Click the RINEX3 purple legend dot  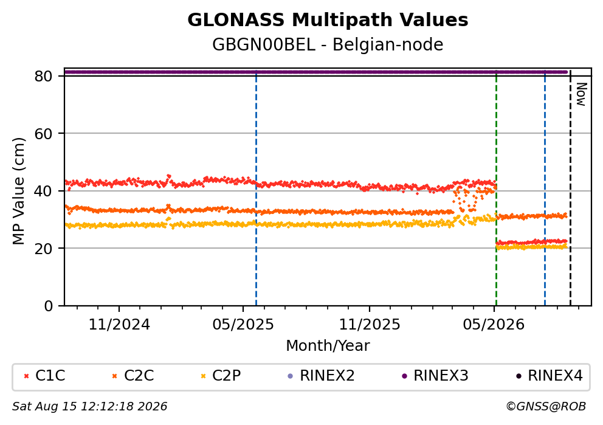[x=404, y=376]
